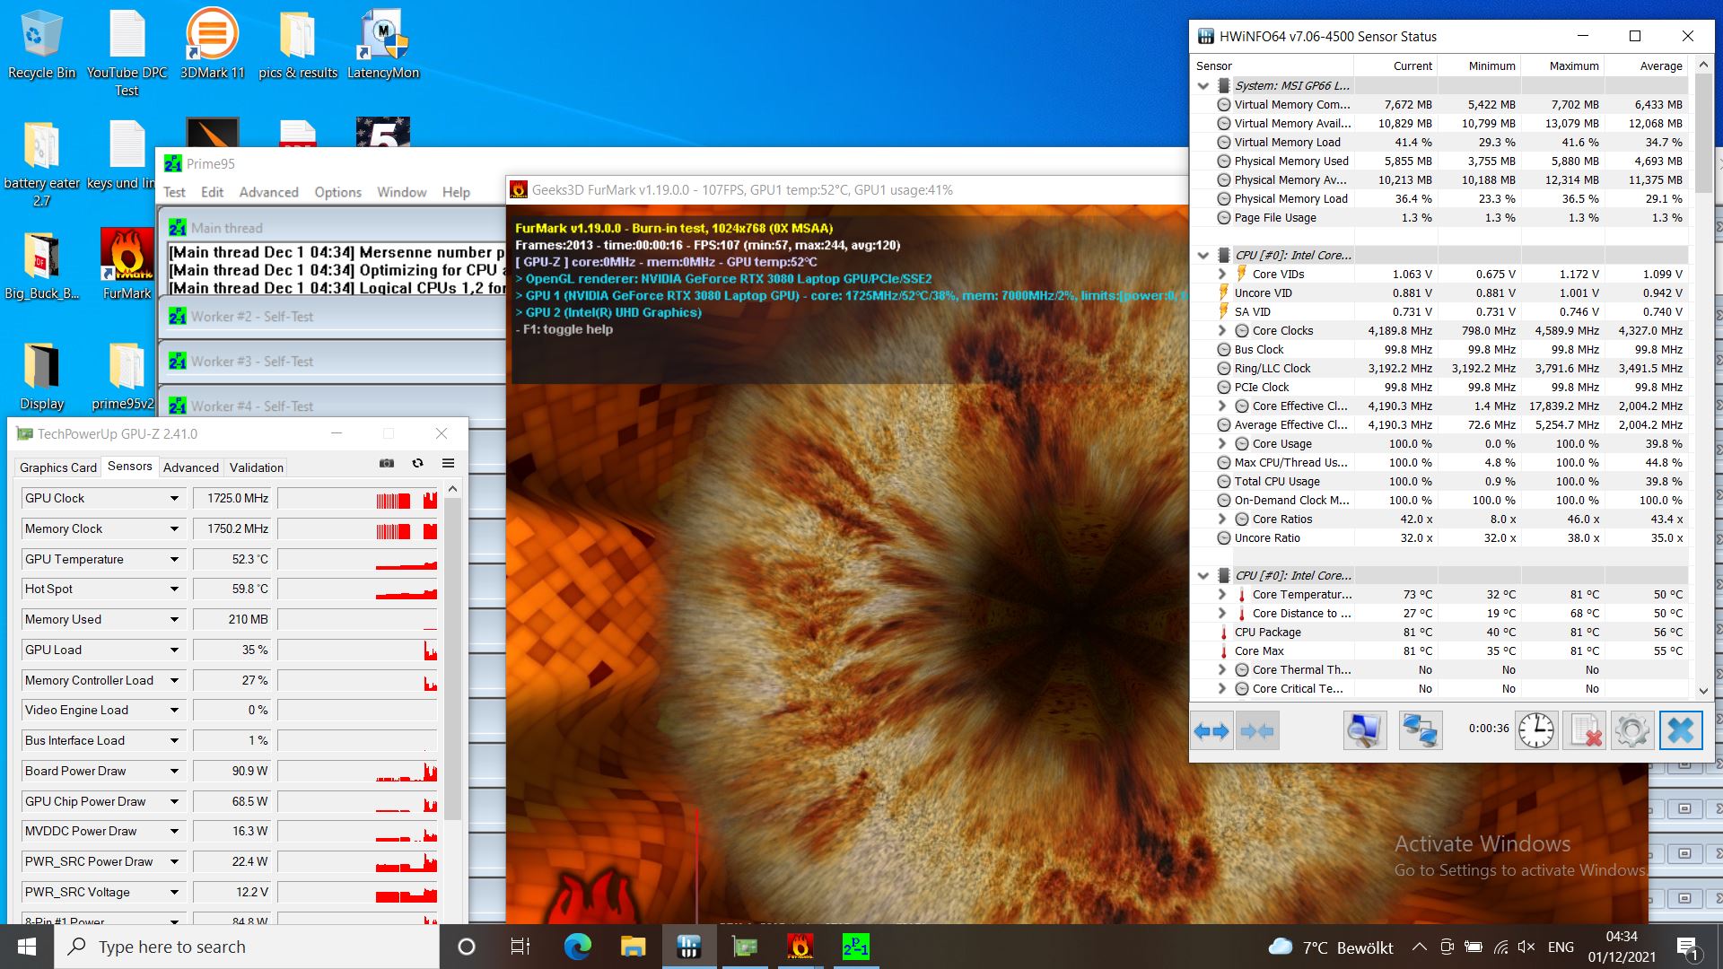Image resolution: width=1723 pixels, height=969 pixels.
Task: Click HWiNFO sensor list scrollbar
Action: point(1703,133)
